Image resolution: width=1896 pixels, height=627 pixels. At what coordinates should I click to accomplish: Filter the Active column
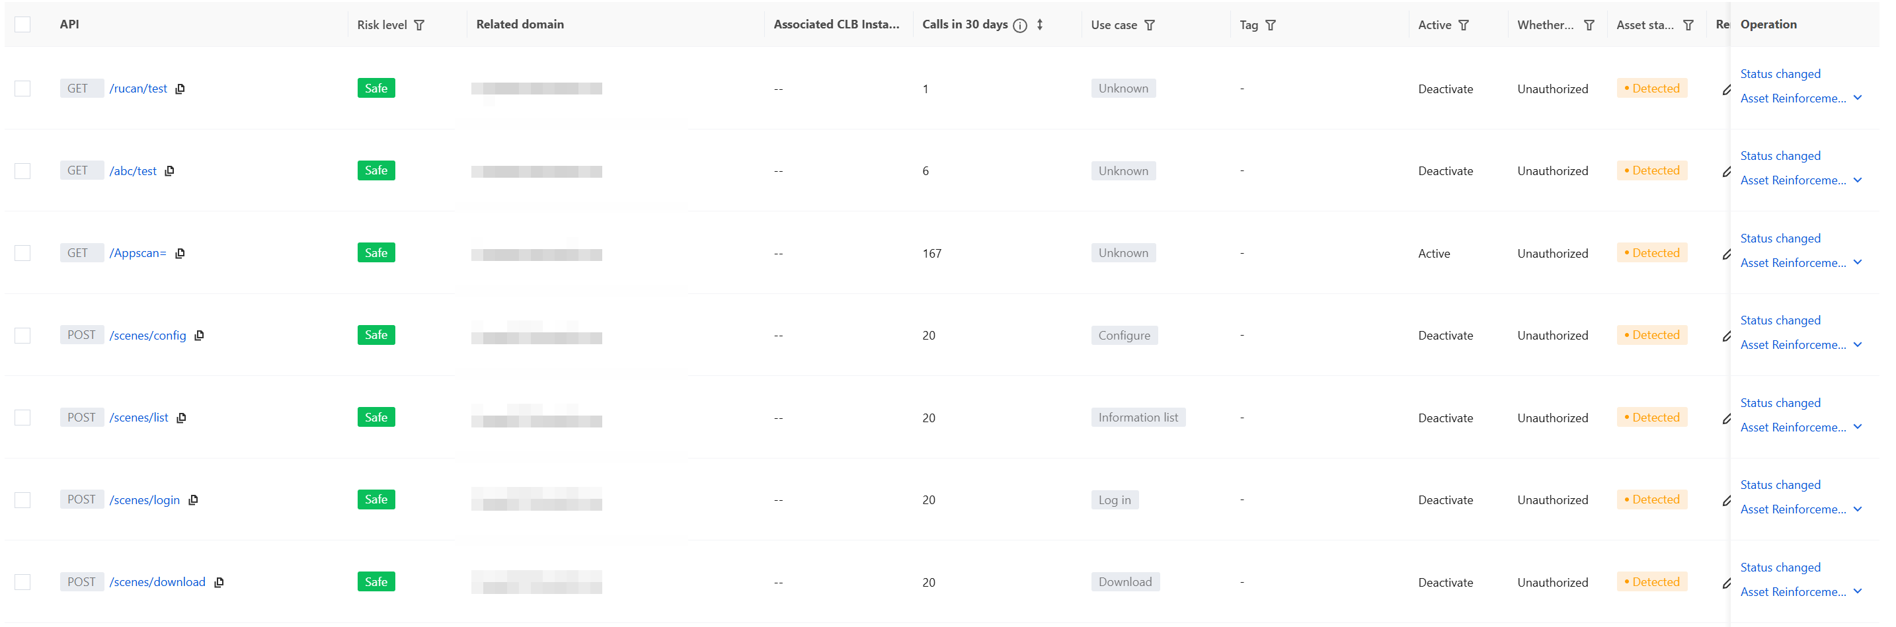(x=1464, y=26)
